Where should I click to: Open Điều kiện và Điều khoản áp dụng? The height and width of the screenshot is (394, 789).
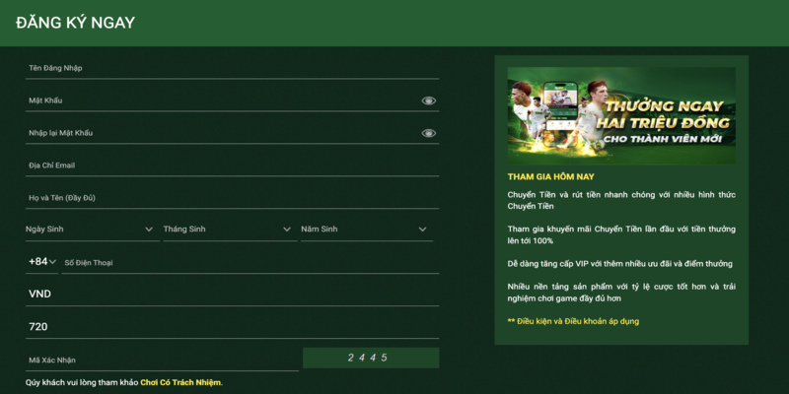pyautogui.click(x=573, y=321)
